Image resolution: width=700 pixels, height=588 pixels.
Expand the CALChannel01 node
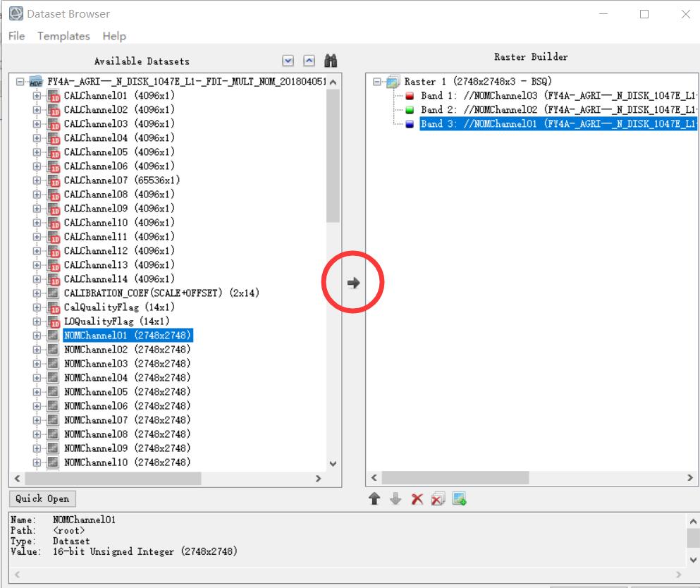click(x=37, y=96)
